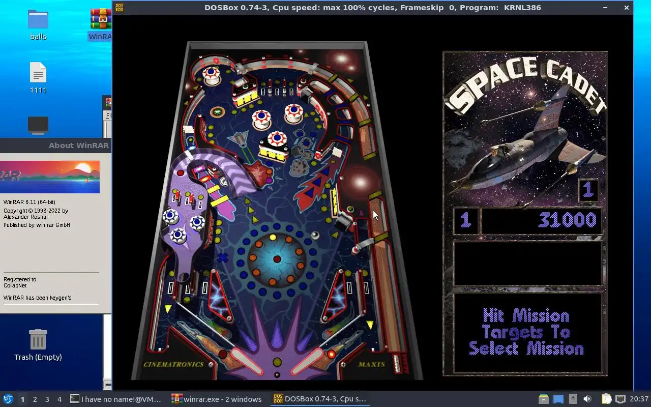
Task: Click MAXIS label on the table
Action: pyautogui.click(x=371, y=364)
